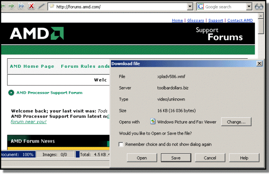
Task: Click the AMD logo in the banner
Action: pyautogui.click(x=37, y=33)
